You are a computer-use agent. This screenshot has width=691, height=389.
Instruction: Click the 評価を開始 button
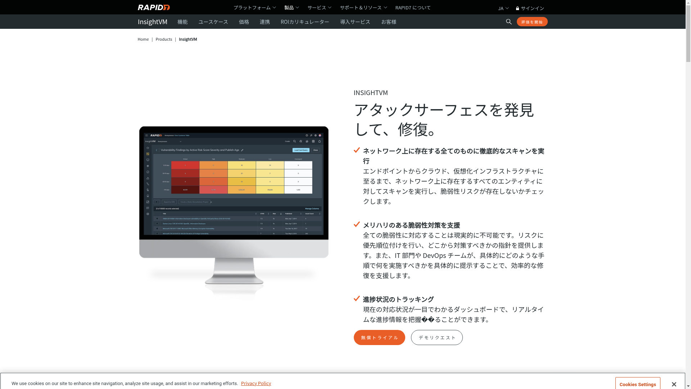tap(532, 22)
